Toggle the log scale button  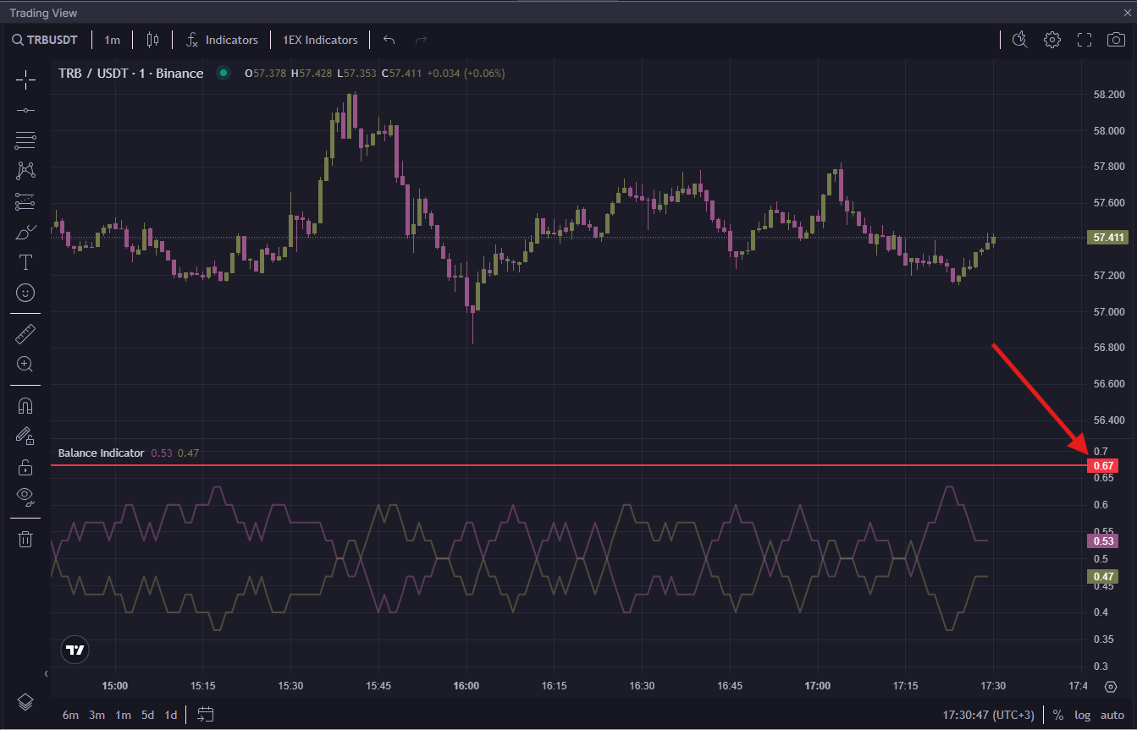click(x=1083, y=715)
